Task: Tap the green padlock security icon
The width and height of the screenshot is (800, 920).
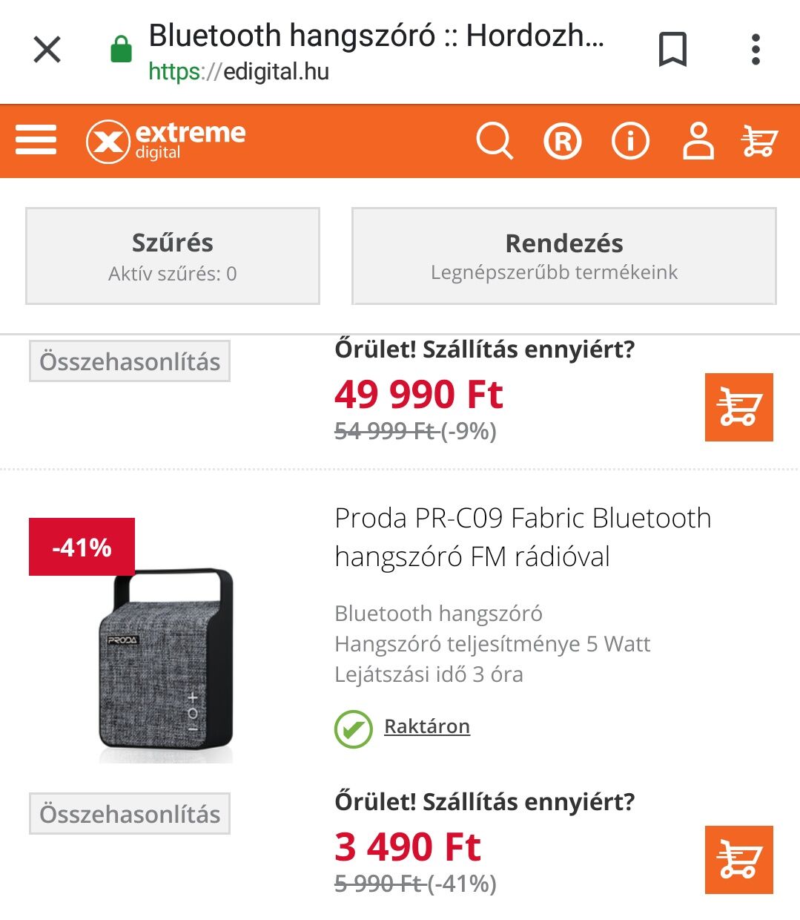Action: 121,50
